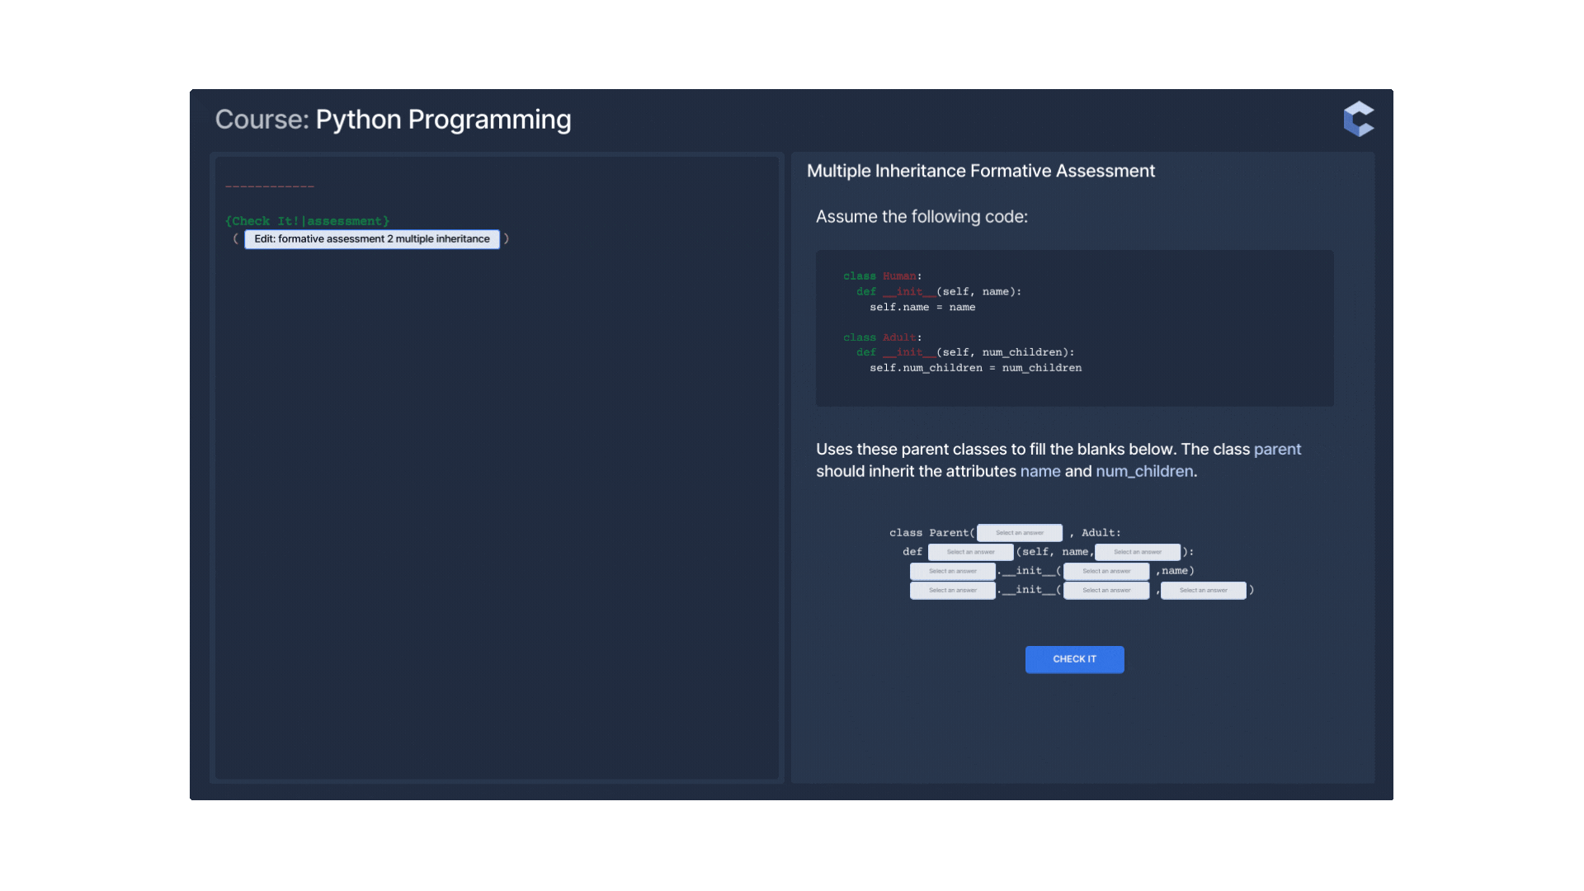Click the green {Check It!|assessment} tag in the editor
The height and width of the screenshot is (891, 1584).
(307, 220)
